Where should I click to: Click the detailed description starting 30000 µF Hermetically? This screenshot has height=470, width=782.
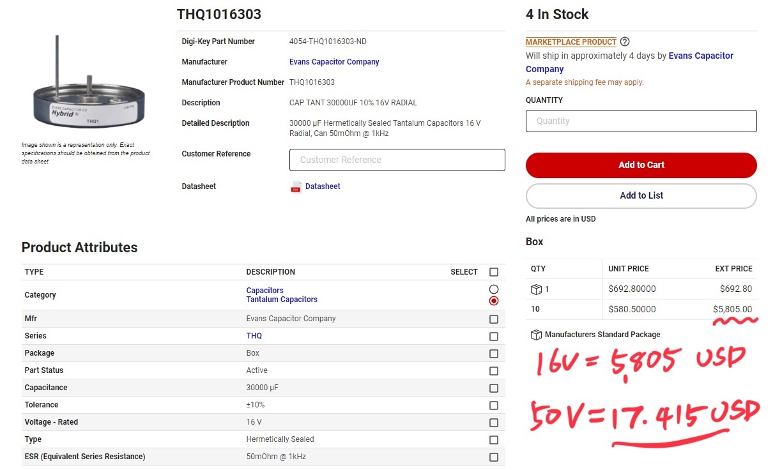[385, 128]
